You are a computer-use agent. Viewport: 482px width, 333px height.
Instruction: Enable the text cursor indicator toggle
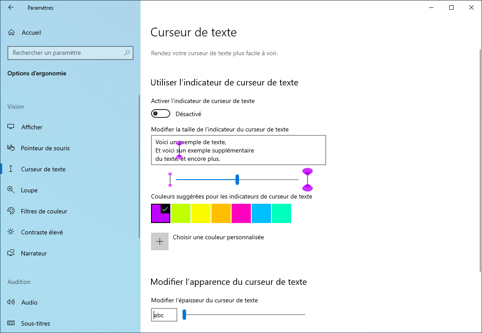click(161, 113)
